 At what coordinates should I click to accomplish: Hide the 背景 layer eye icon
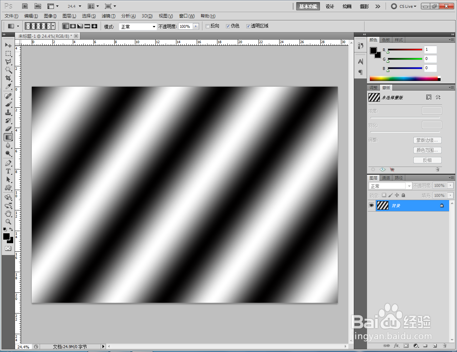pyautogui.click(x=371, y=205)
